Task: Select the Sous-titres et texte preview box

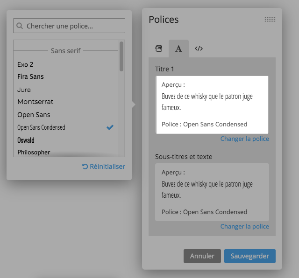Action: 212,192
